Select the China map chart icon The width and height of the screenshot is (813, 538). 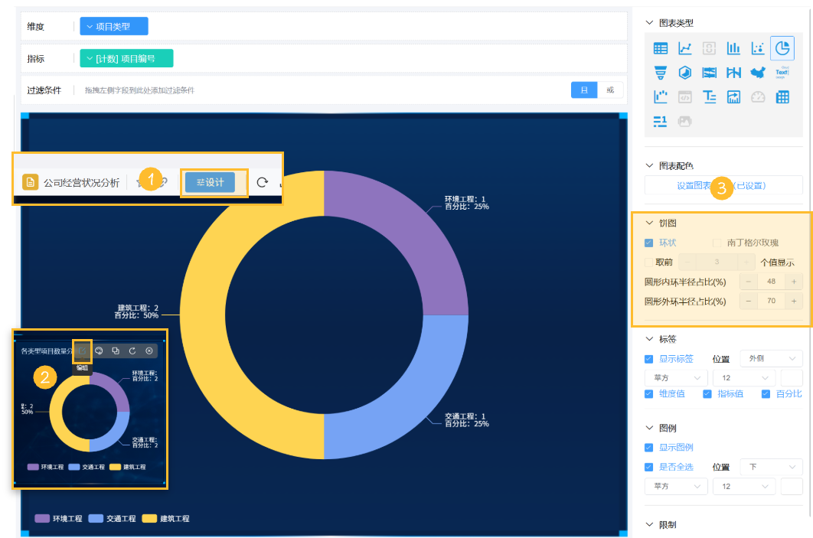758,73
